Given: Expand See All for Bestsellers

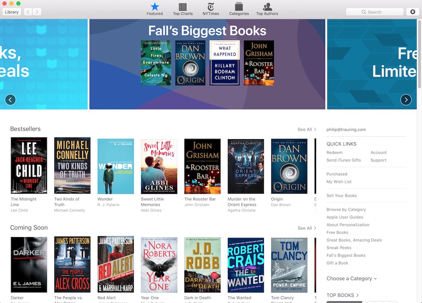Looking at the screenshot, I should click(306, 129).
